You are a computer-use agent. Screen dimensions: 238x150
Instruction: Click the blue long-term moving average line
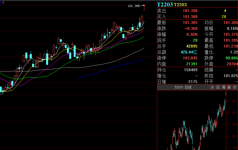pos(113,67)
